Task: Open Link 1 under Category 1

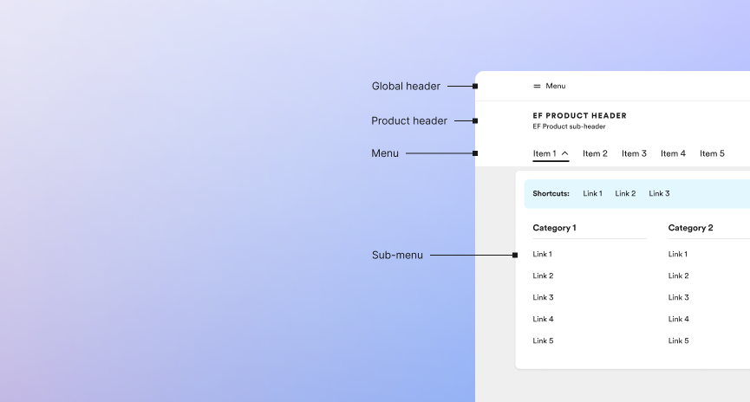Action: (543, 255)
